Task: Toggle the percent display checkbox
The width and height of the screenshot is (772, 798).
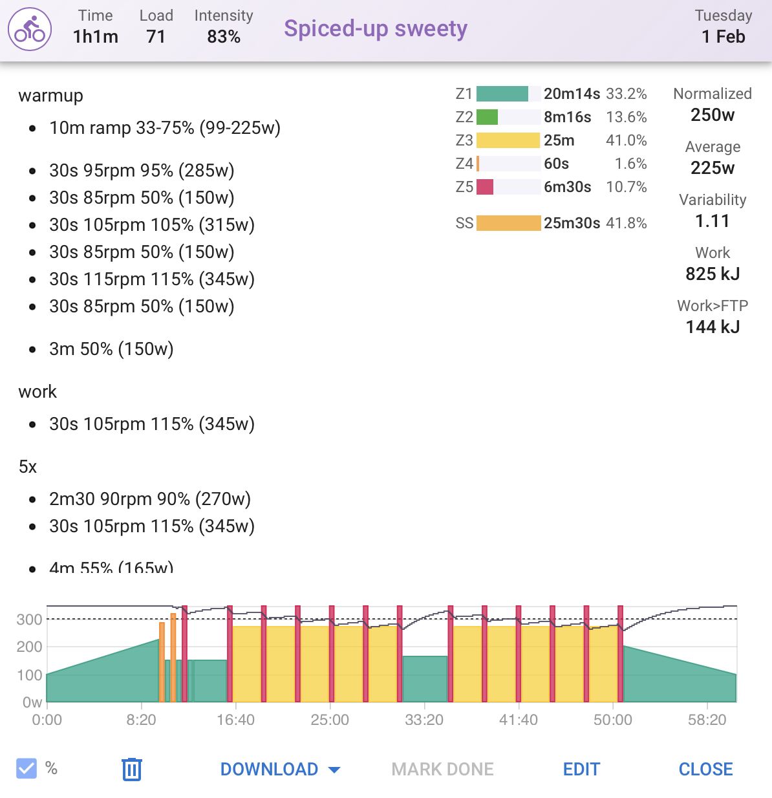Action: (27, 768)
